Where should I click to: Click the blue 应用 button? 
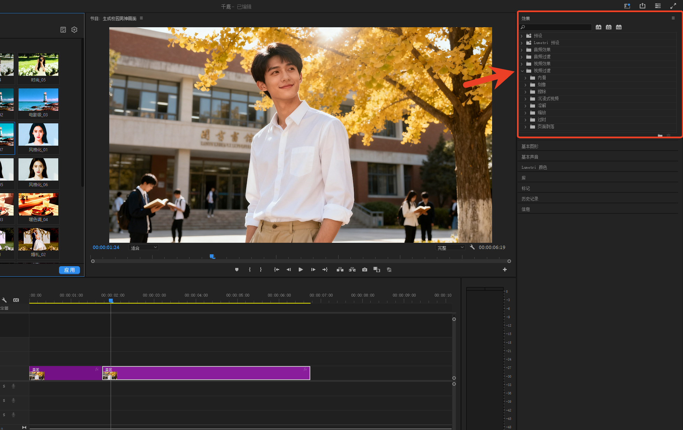click(x=69, y=270)
